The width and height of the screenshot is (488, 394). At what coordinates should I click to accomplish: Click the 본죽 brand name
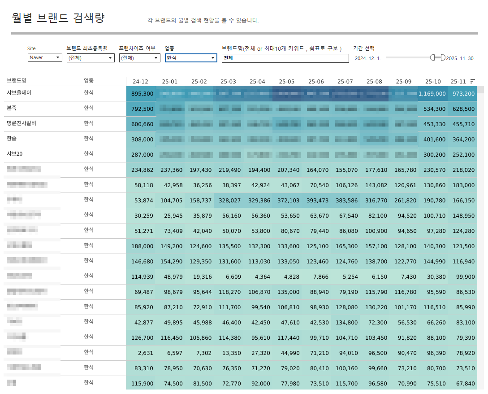(12, 108)
